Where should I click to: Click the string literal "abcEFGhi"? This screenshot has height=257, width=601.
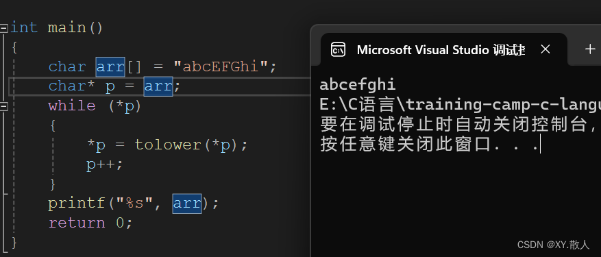pyautogui.click(x=221, y=66)
